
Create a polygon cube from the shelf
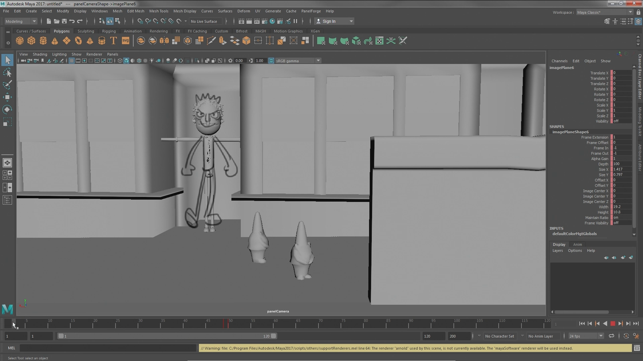click(x=31, y=41)
